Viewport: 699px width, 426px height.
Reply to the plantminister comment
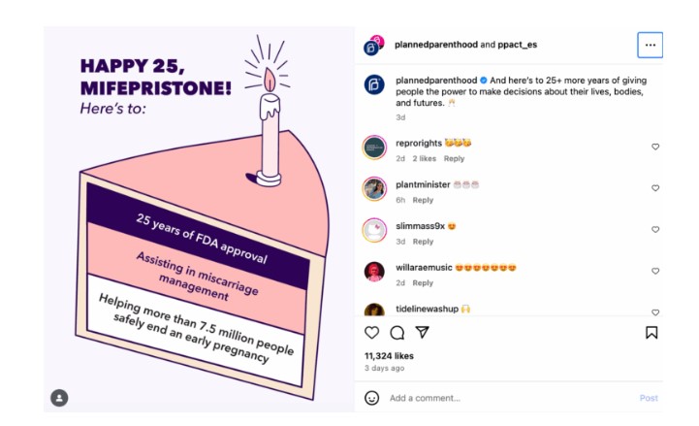(423, 200)
